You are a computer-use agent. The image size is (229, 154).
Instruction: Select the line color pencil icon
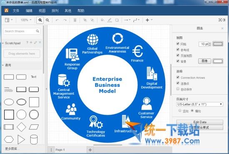coord(110,20)
